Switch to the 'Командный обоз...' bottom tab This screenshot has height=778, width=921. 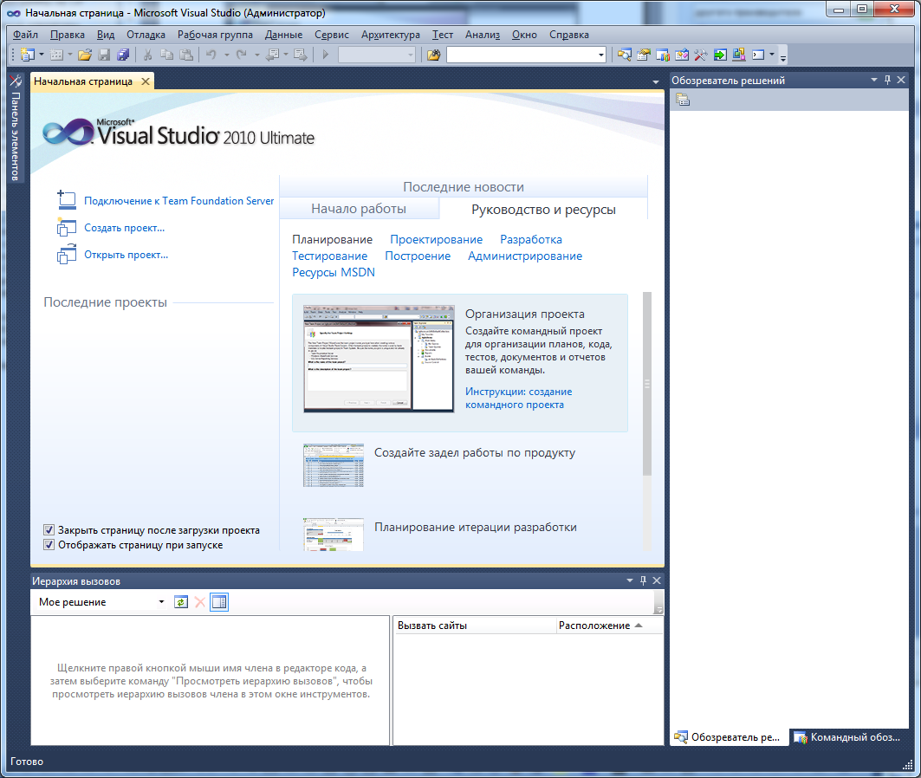pos(848,737)
